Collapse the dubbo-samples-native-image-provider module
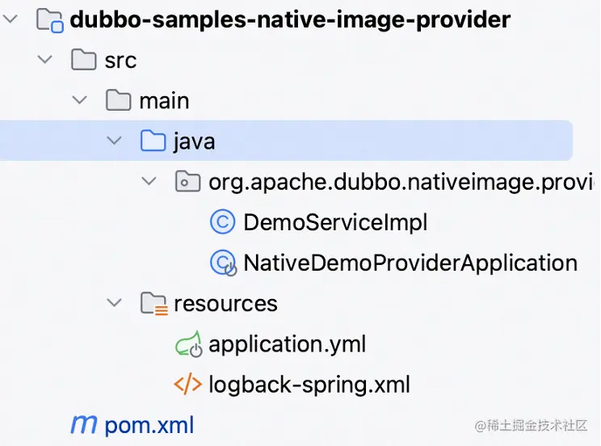 coord(11,19)
